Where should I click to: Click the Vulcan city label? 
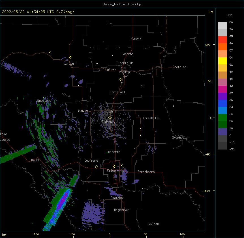pyautogui.click(x=154, y=224)
